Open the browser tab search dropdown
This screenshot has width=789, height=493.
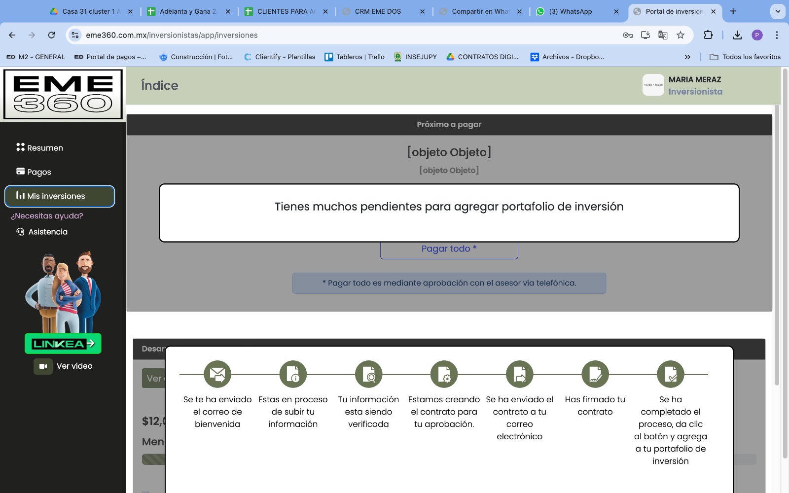[778, 11]
